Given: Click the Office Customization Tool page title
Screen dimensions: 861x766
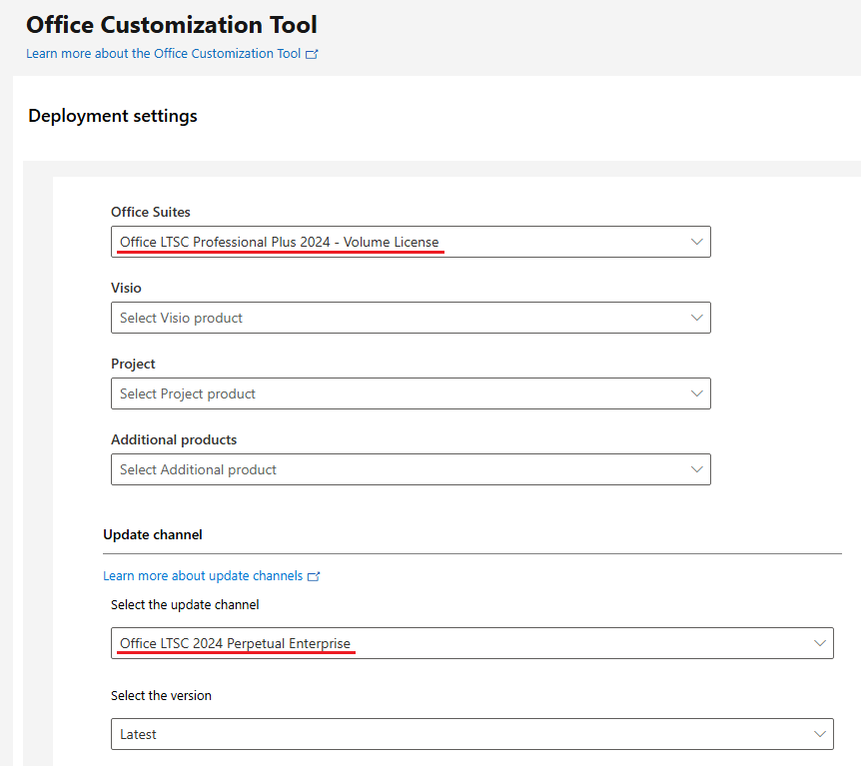Looking at the screenshot, I should point(172,24).
